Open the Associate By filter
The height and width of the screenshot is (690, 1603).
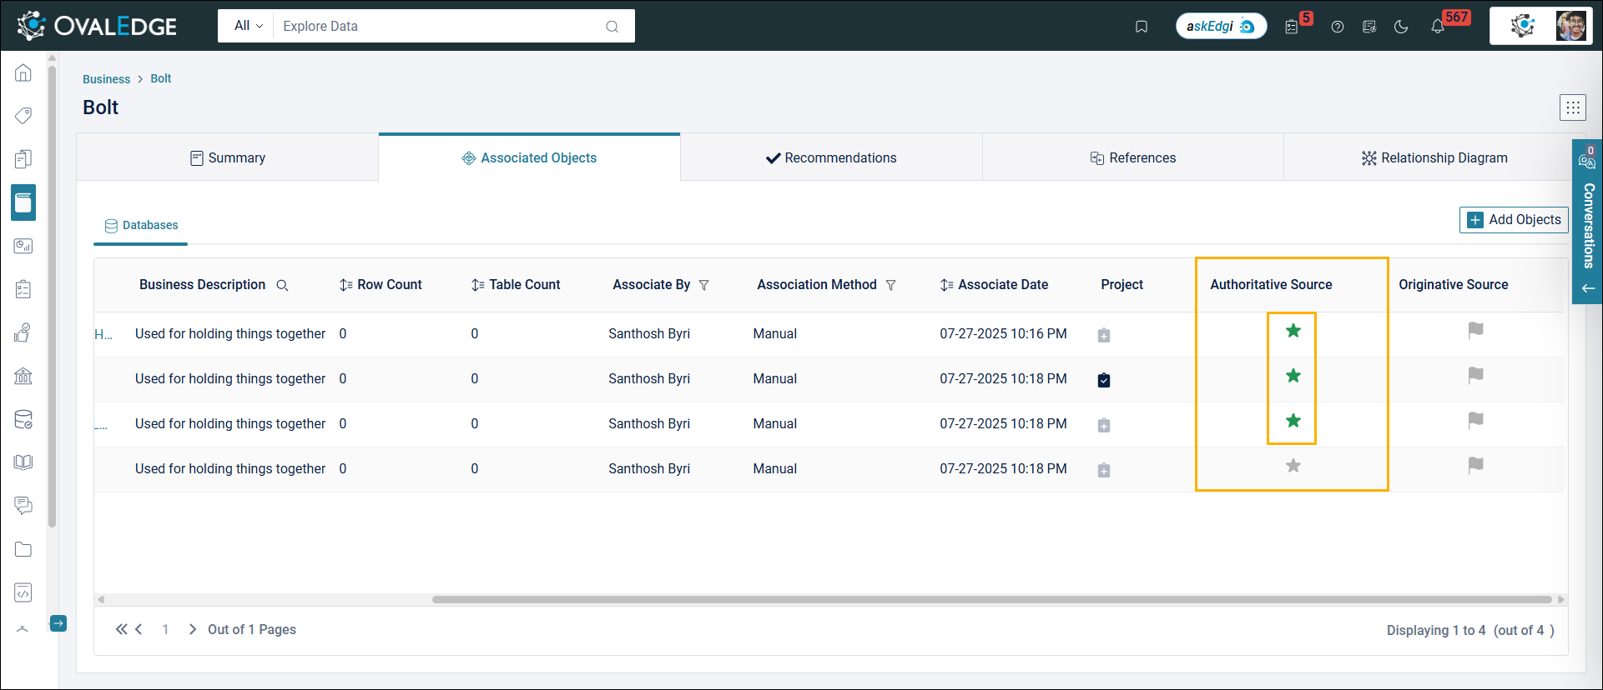[x=704, y=285]
